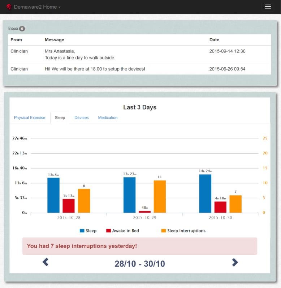Go to previous days with left arrow
This screenshot has width=281, height=288.
46,262
